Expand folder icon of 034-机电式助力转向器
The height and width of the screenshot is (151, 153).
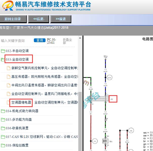point(3,111)
